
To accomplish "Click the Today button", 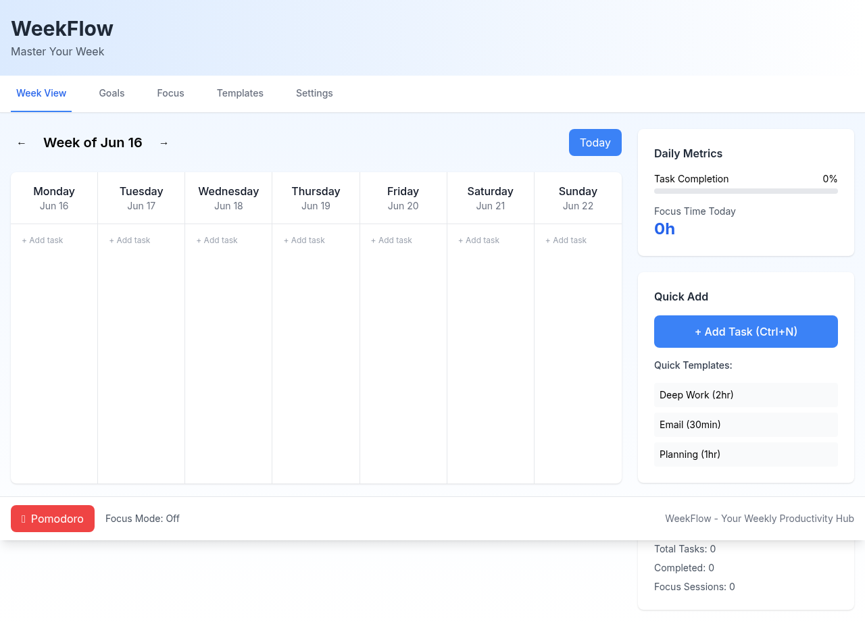I will [595, 142].
